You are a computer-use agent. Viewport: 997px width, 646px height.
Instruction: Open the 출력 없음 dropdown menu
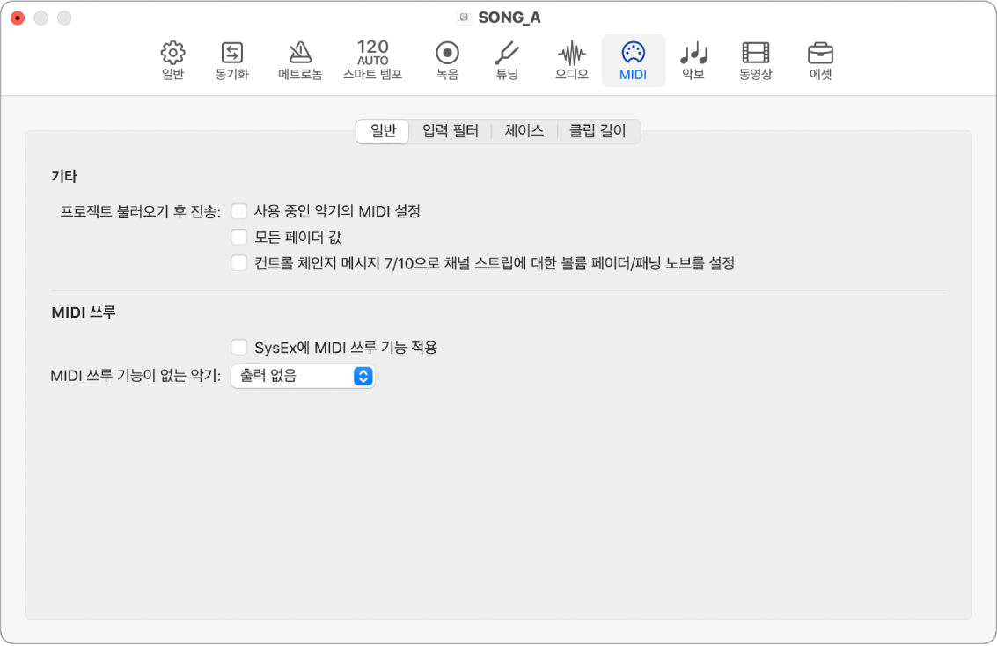tap(303, 376)
